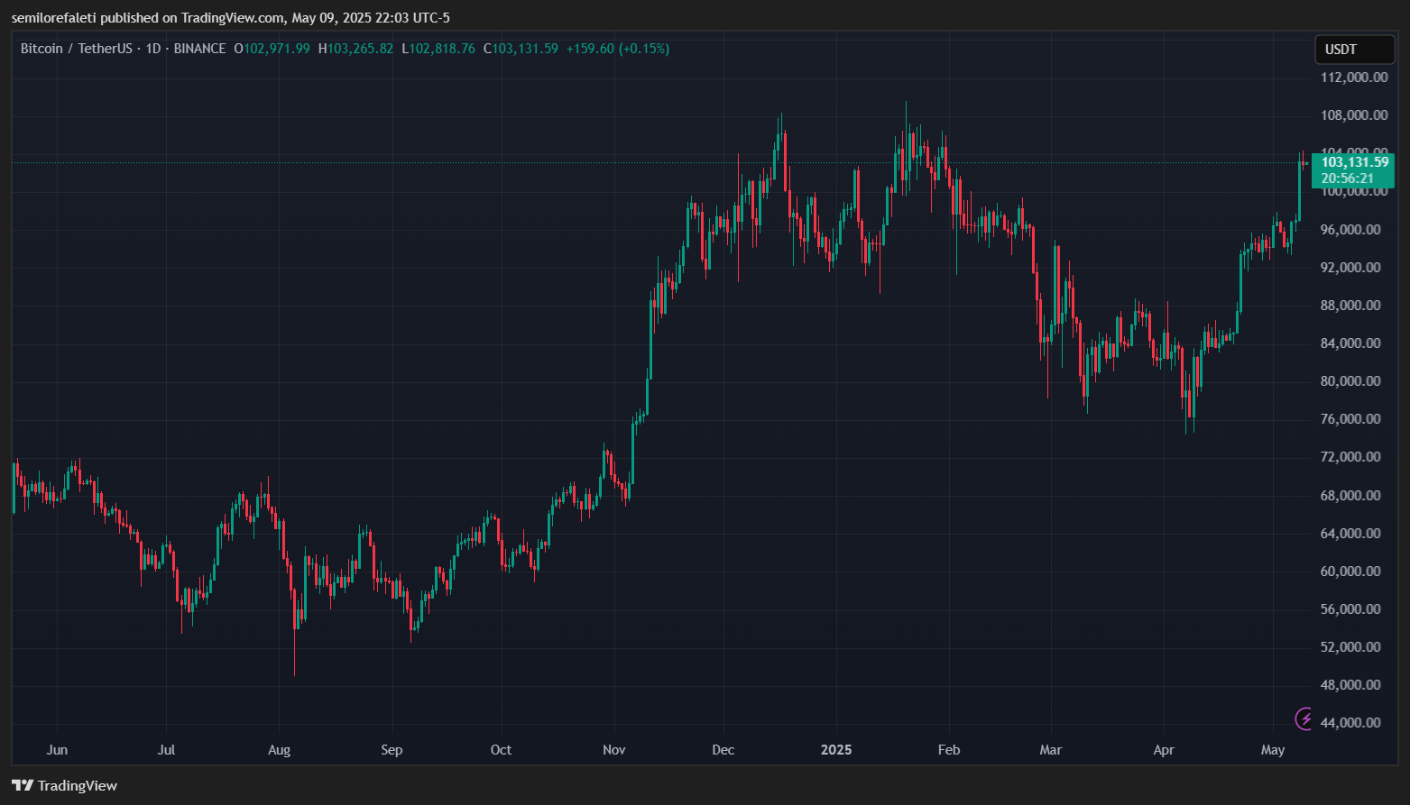The image size is (1410, 805).
Task: Click the purple lightning bolt icon
Action: [1305, 718]
